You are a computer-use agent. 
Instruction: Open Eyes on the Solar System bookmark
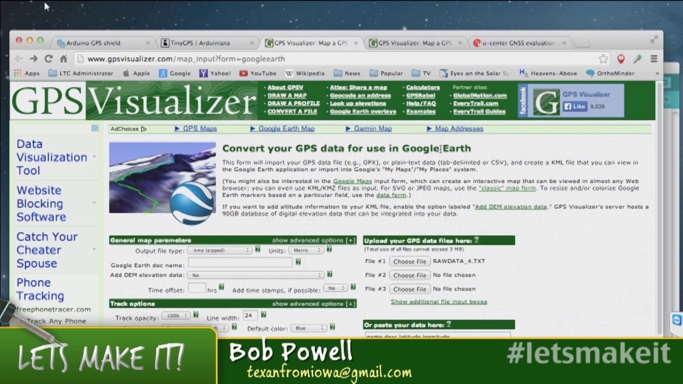475,73
